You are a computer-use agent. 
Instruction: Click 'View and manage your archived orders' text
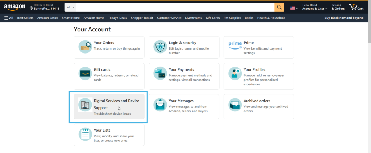266,109
